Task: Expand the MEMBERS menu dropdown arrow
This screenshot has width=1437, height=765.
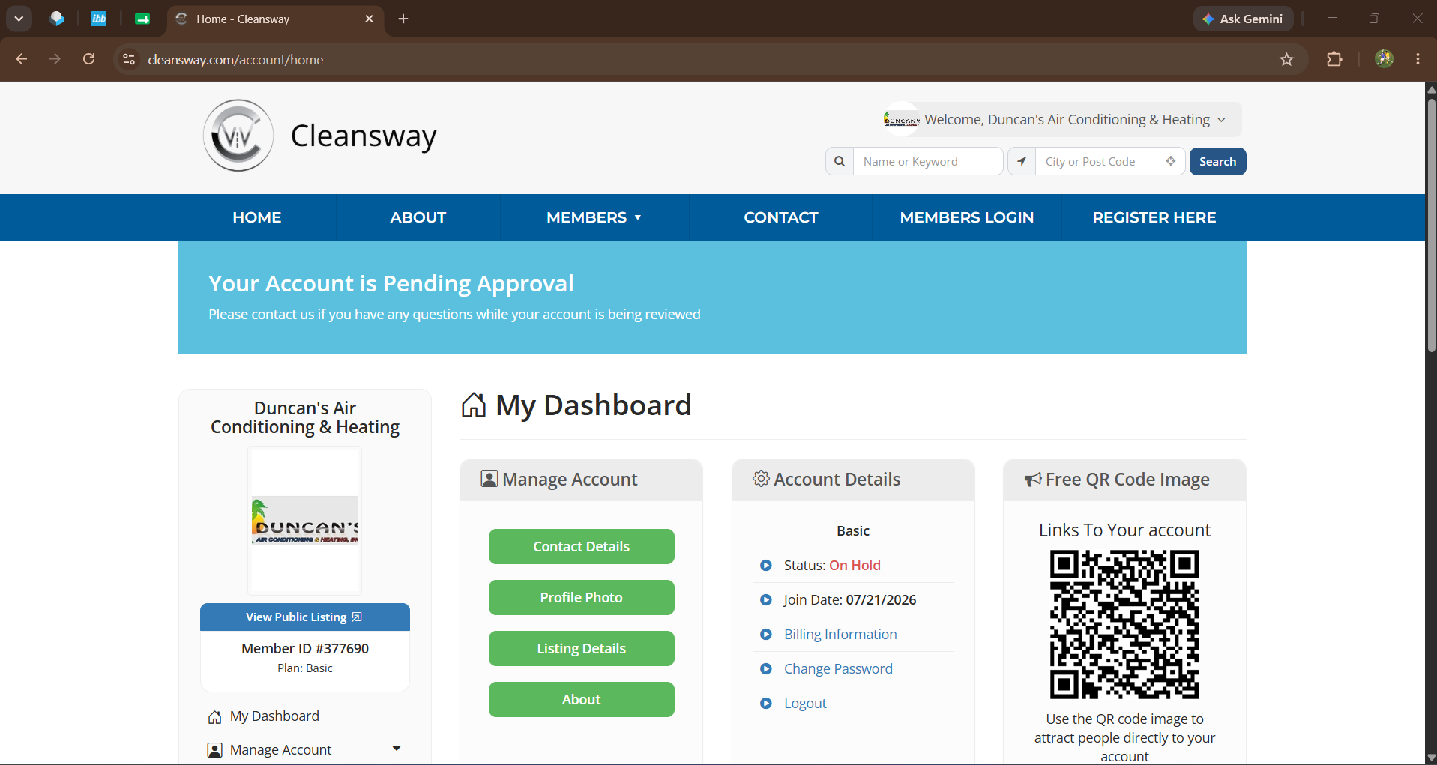Action: (x=638, y=217)
